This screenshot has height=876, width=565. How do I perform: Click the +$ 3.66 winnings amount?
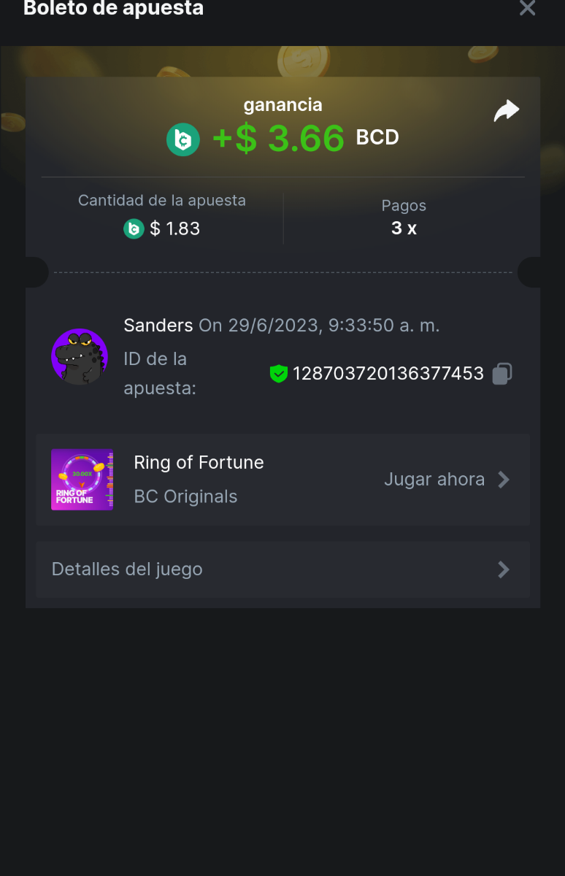[x=278, y=139]
